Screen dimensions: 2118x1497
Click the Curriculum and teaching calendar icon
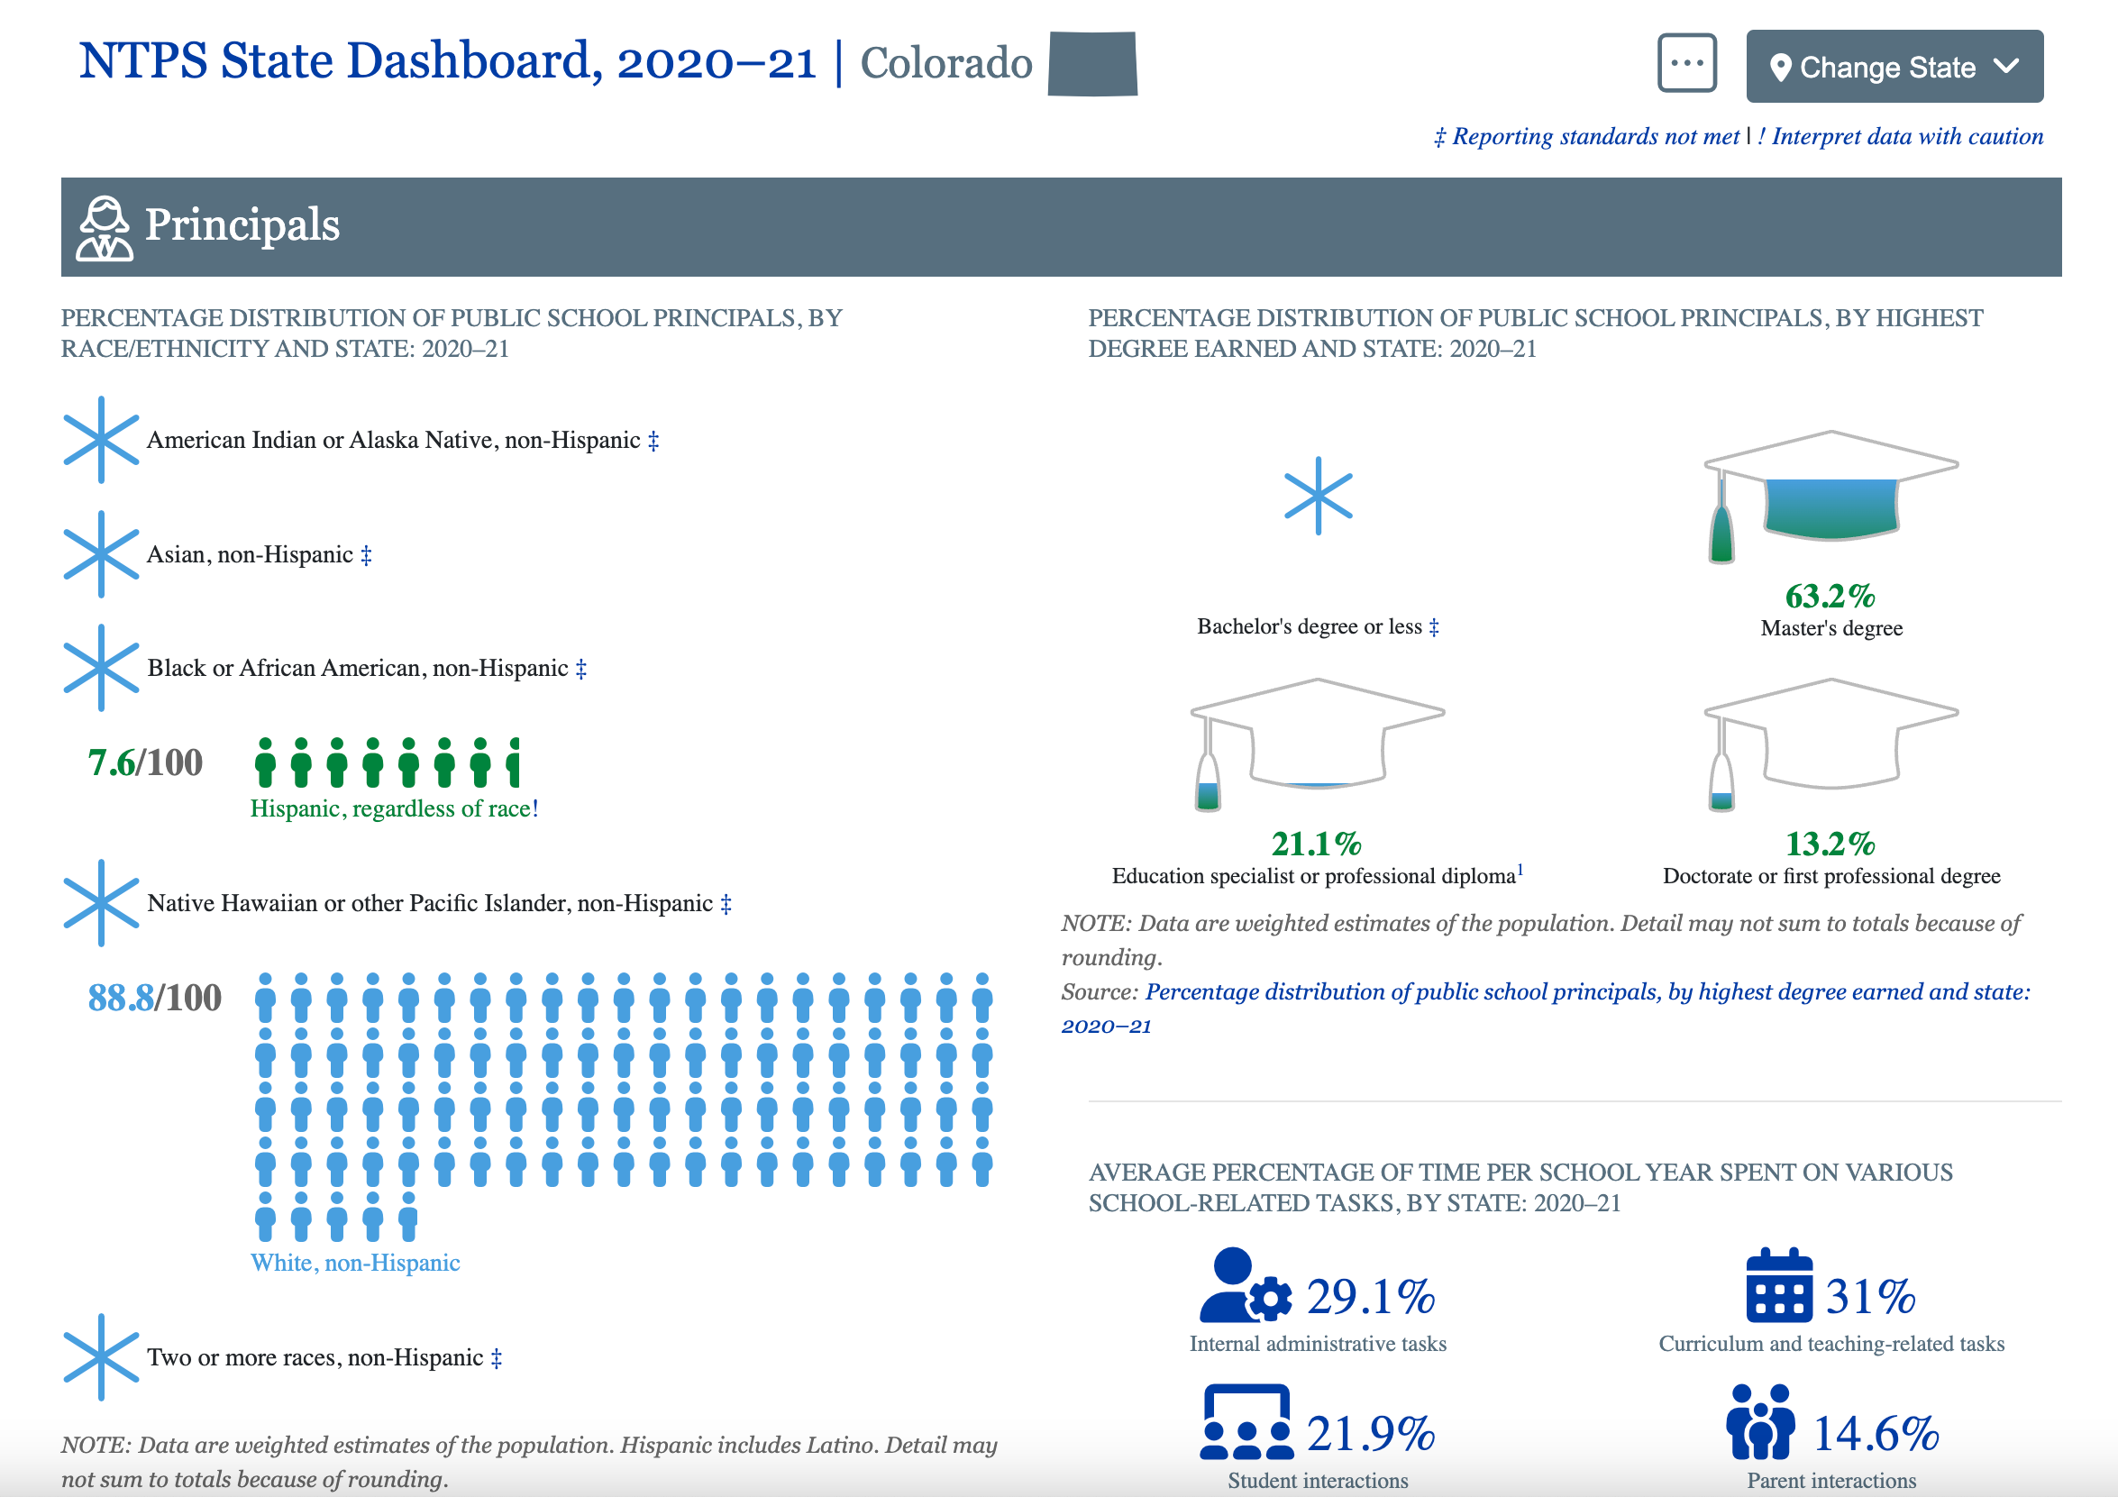[x=1778, y=1286]
